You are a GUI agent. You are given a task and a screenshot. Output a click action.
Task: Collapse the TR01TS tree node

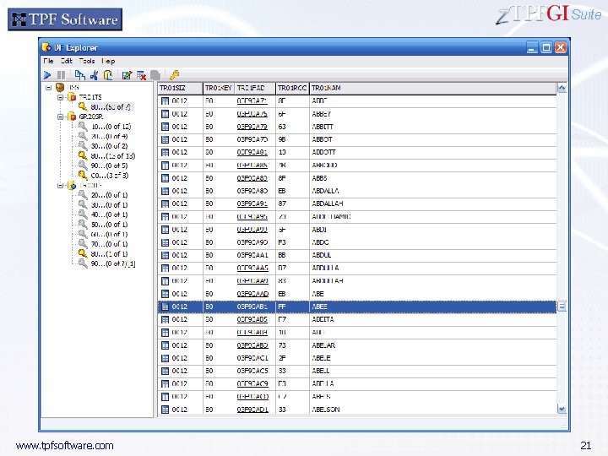(x=61, y=97)
